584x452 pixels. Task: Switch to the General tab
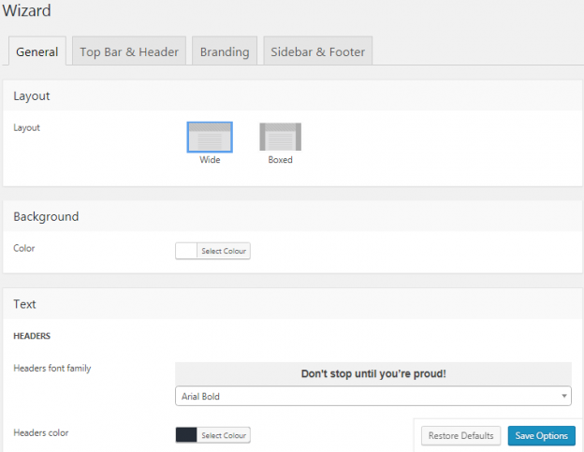pos(37,51)
